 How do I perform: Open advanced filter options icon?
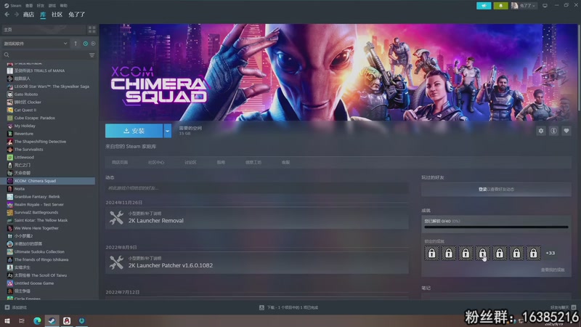(x=92, y=55)
